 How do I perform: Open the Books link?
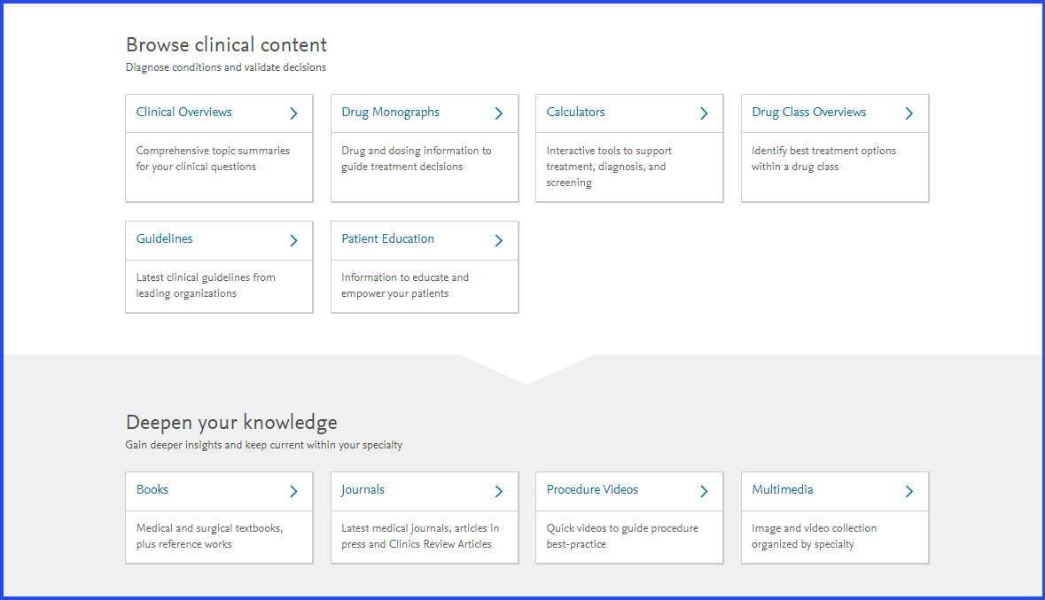[x=152, y=490]
